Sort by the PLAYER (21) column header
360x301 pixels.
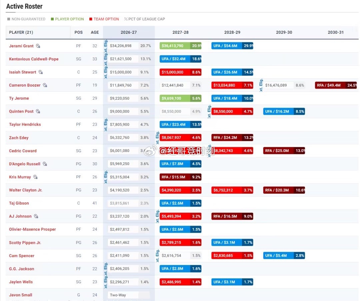[x=21, y=32]
